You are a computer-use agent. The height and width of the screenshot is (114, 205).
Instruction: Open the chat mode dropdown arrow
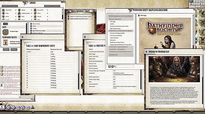(x=34, y=97)
